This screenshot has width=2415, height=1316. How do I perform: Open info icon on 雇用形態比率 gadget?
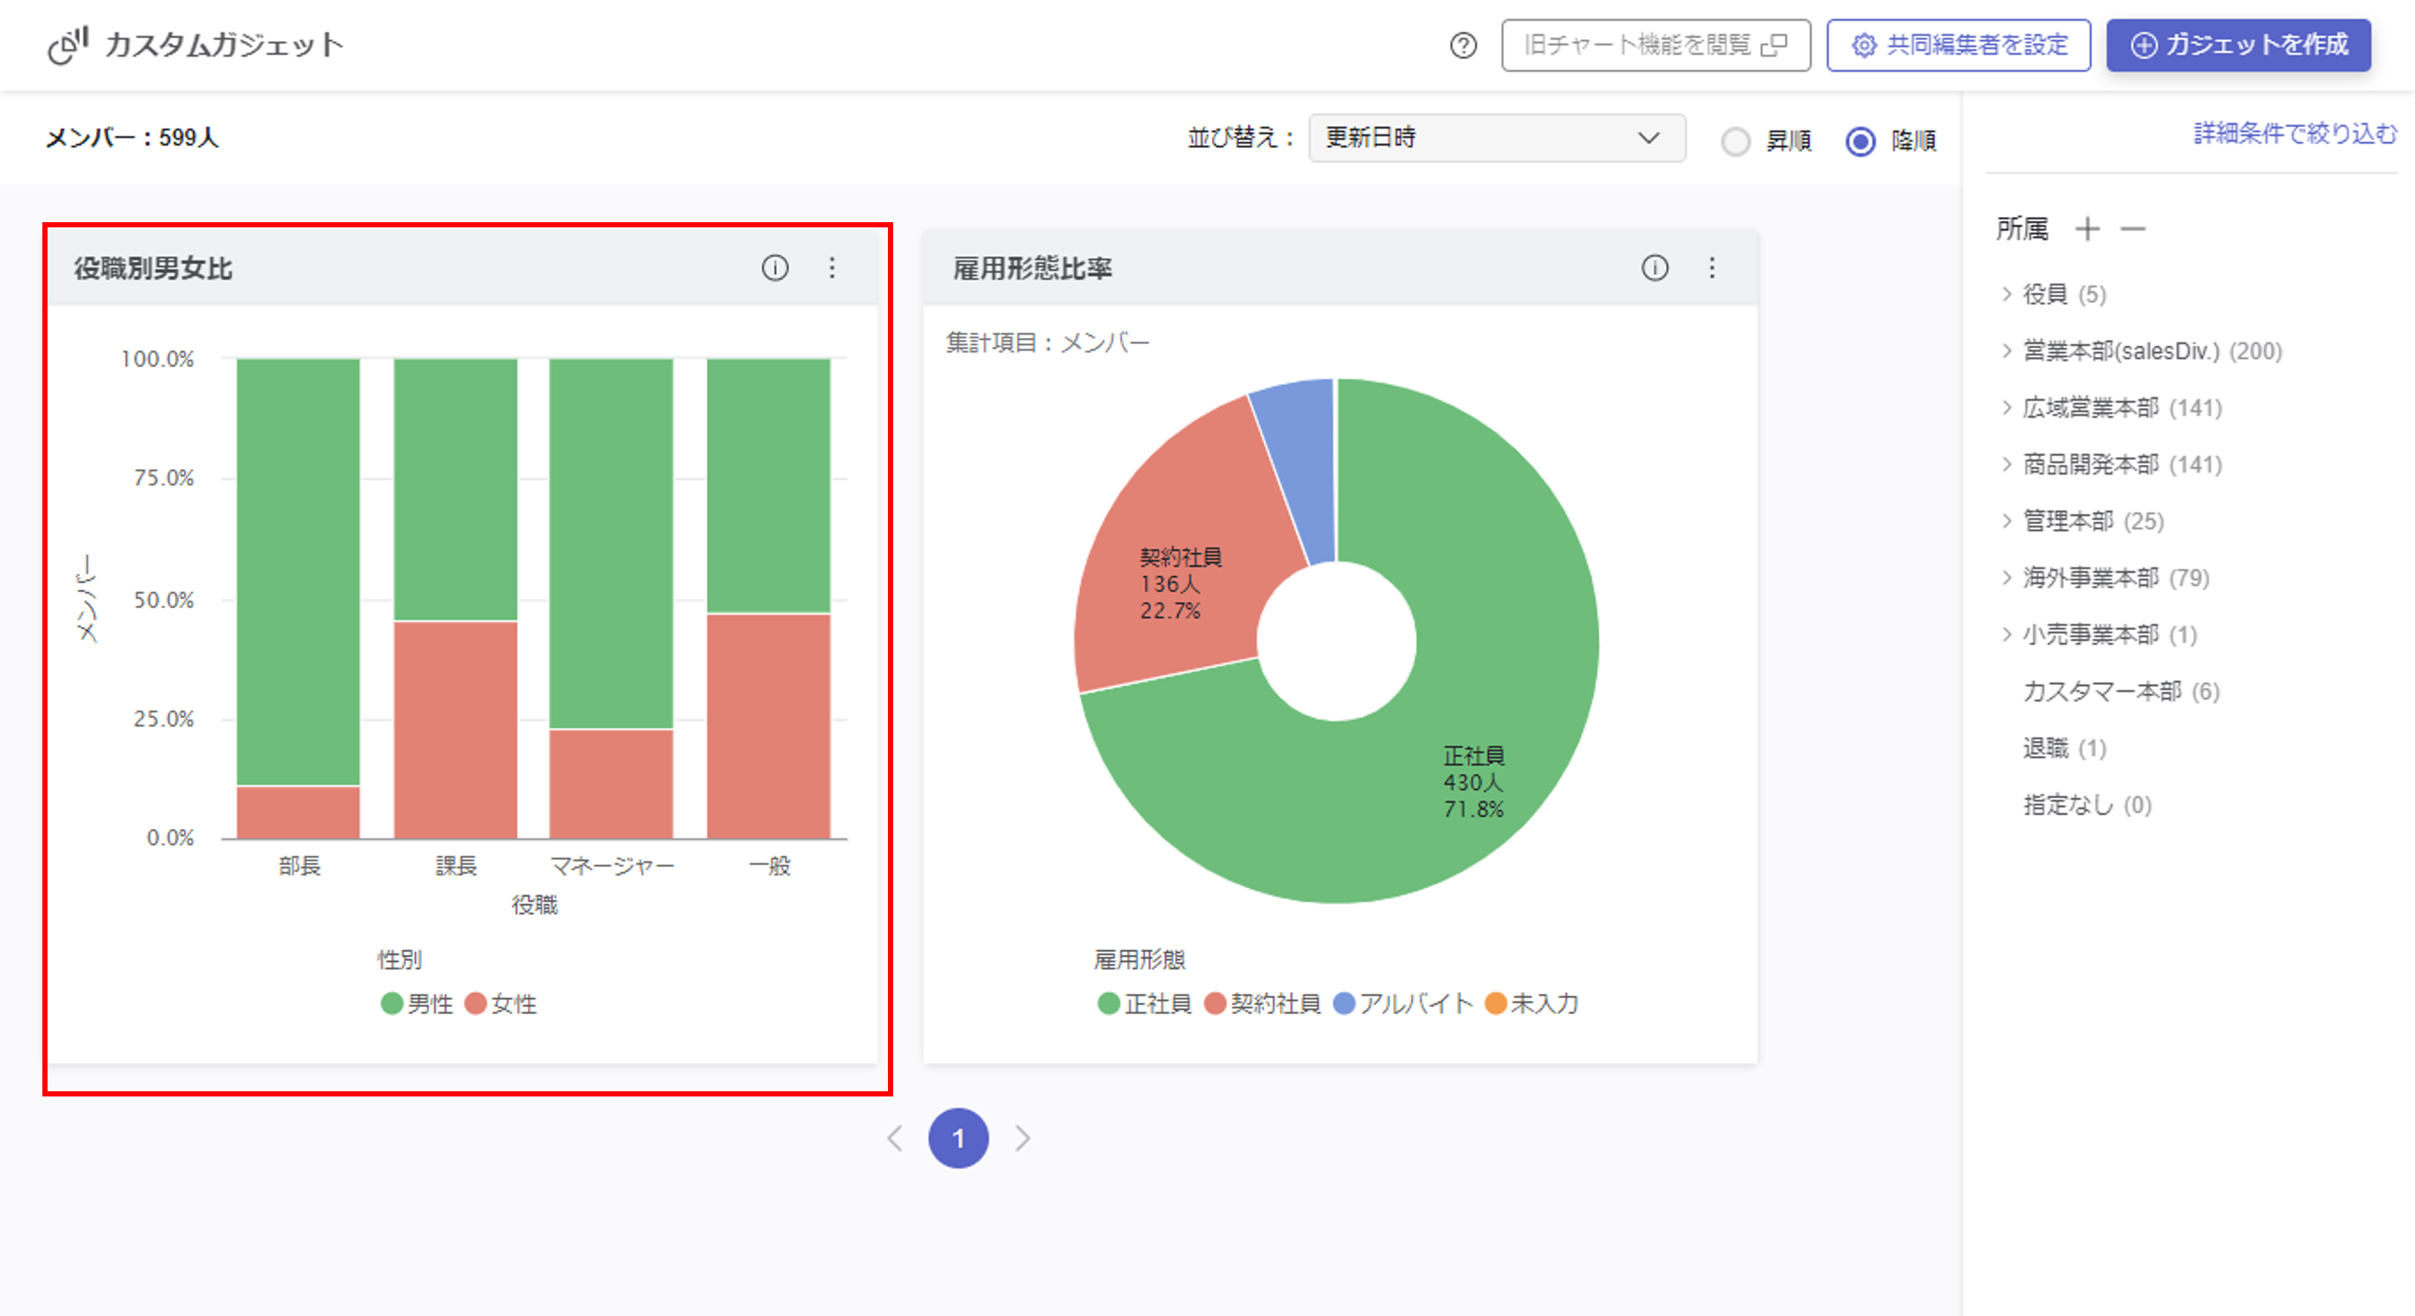(1655, 268)
